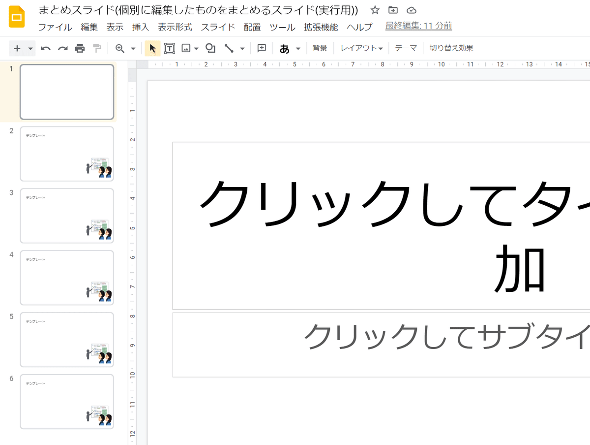Open 切り替え効果 transition settings
Viewport: 590px width, 445px height.
pyautogui.click(x=451, y=48)
